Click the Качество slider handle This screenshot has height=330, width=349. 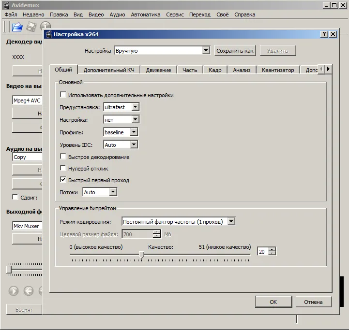141,255
